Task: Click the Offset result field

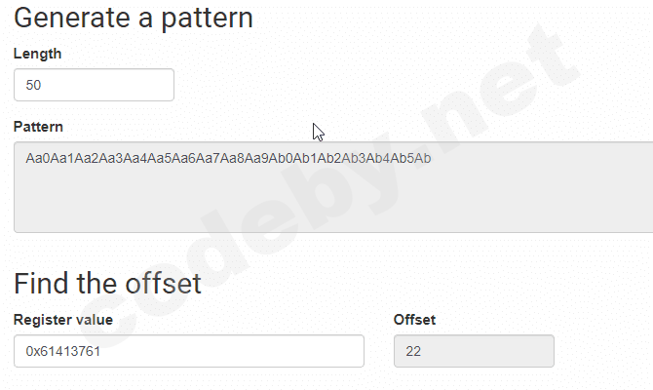Action: coord(474,351)
